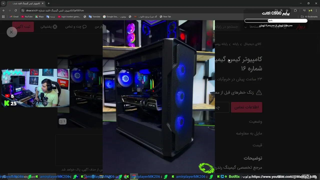320x180 pixels.
Task: Close the image lightbox with the X
Action: click(x=11, y=32)
